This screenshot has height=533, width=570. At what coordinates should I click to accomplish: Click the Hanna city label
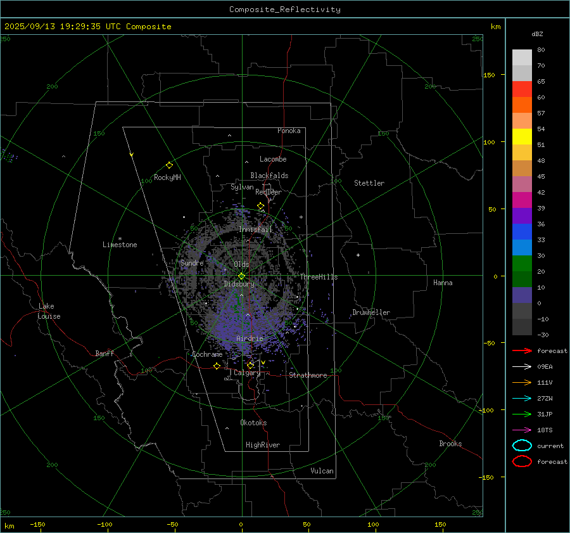click(443, 283)
